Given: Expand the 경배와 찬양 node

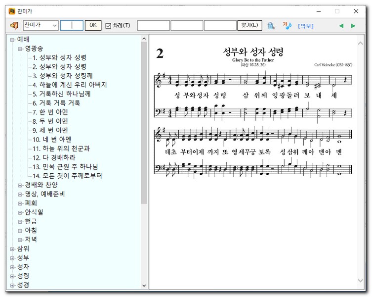Looking at the screenshot, I should (x=20, y=185).
